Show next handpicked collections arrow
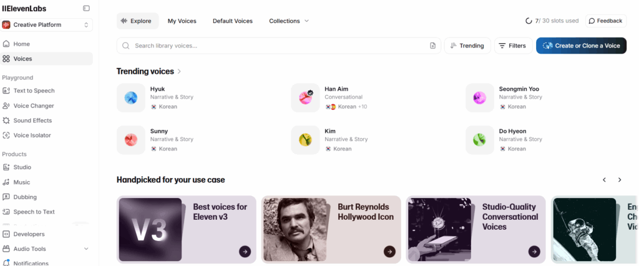This screenshot has height=266, width=639. coord(620,180)
